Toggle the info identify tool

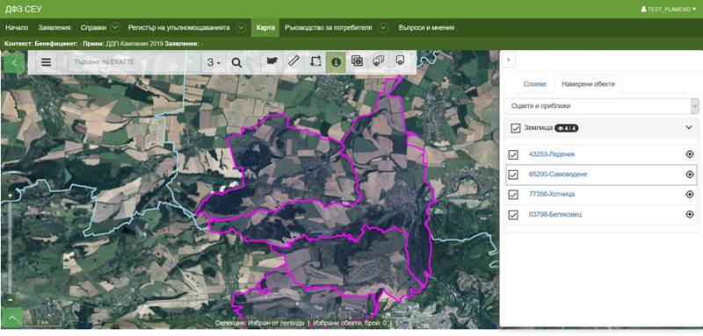click(x=336, y=61)
